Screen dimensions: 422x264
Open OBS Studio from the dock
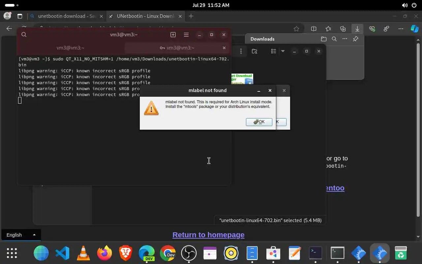(189, 253)
